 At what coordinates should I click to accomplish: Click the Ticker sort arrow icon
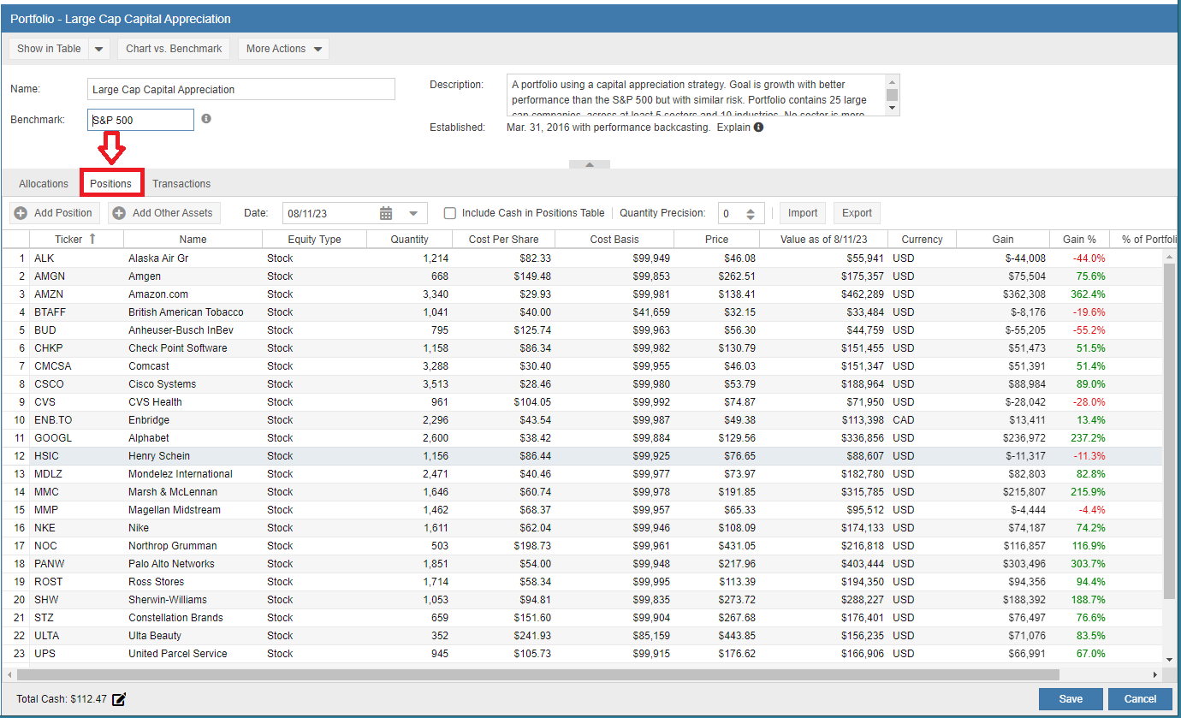pyautogui.click(x=92, y=239)
